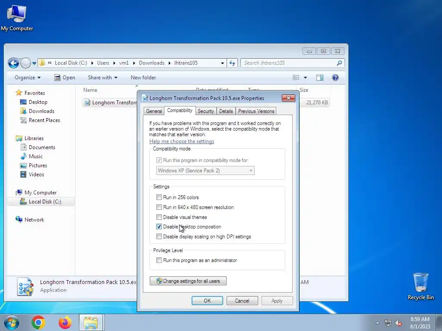Screen dimensions: 442x331
Task: Launch Firefox from the taskbar
Action: (65, 322)
